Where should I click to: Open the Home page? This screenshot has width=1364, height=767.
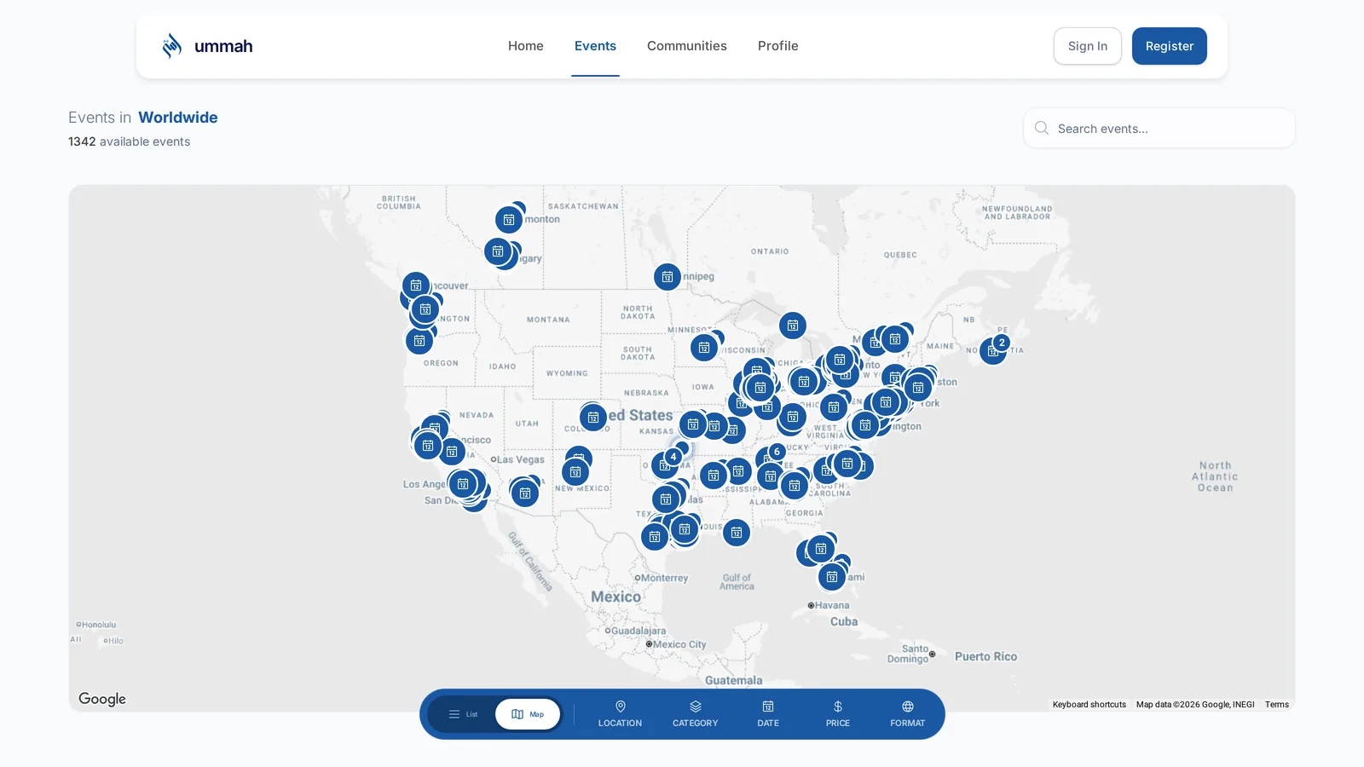click(x=526, y=46)
